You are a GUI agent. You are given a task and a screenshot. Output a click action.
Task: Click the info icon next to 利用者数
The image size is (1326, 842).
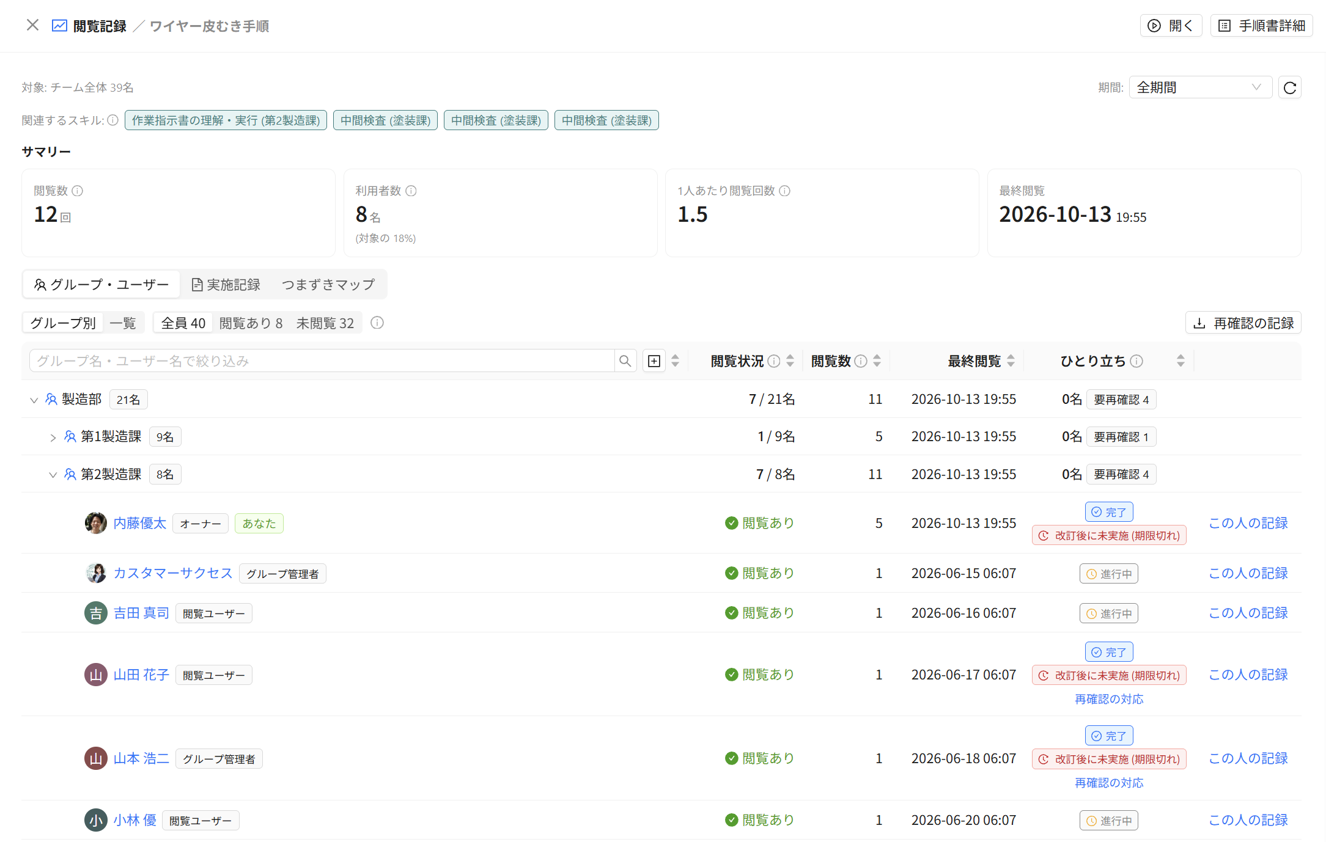tap(411, 191)
